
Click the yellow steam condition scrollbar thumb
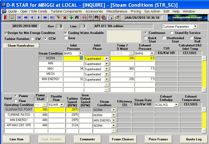coord(204,74)
